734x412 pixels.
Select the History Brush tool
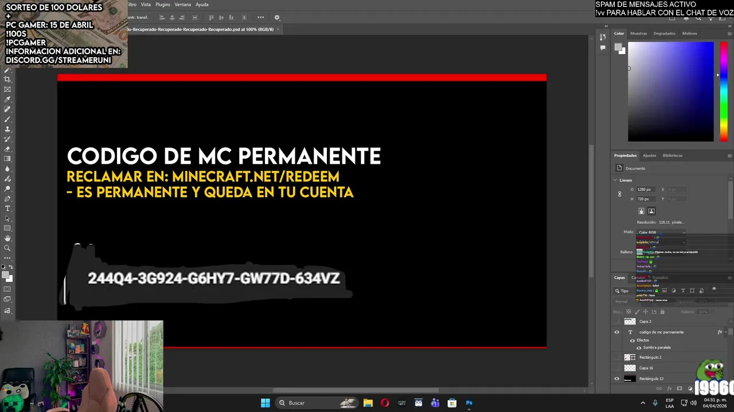(x=7, y=139)
